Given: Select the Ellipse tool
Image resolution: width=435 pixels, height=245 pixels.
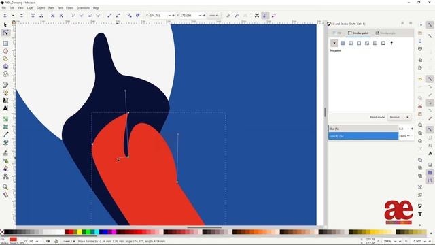Looking at the screenshot, I should pyautogui.click(x=5, y=51).
